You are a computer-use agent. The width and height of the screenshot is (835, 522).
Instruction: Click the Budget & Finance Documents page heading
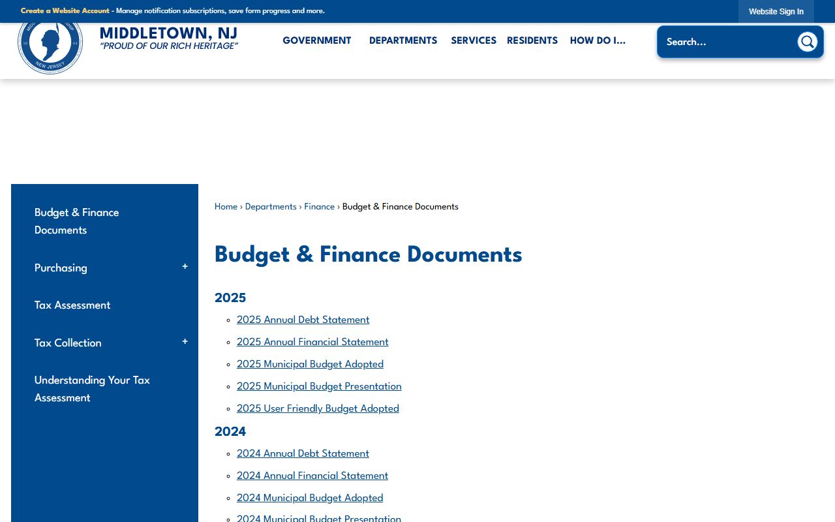click(368, 254)
